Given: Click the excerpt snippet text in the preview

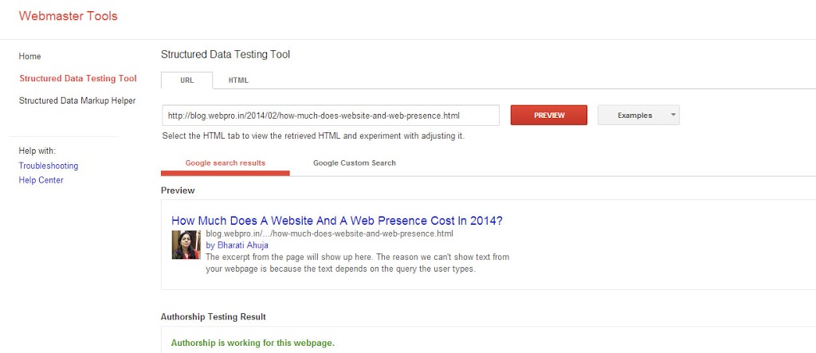Looking at the screenshot, I should click(356, 263).
